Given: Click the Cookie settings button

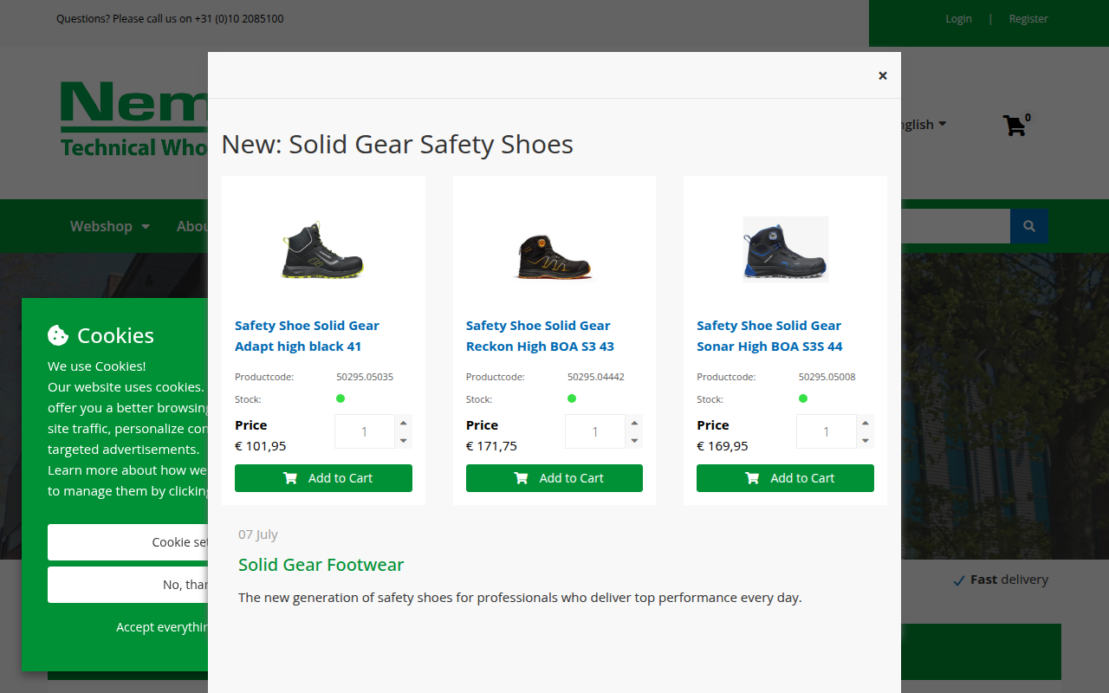Looking at the screenshot, I should click(128, 542).
